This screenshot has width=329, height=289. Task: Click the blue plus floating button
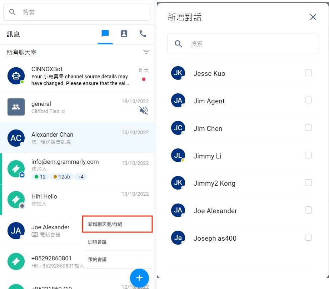click(x=139, y=278)
